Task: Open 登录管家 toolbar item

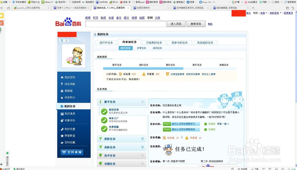Action: click(x=290, y=2)
